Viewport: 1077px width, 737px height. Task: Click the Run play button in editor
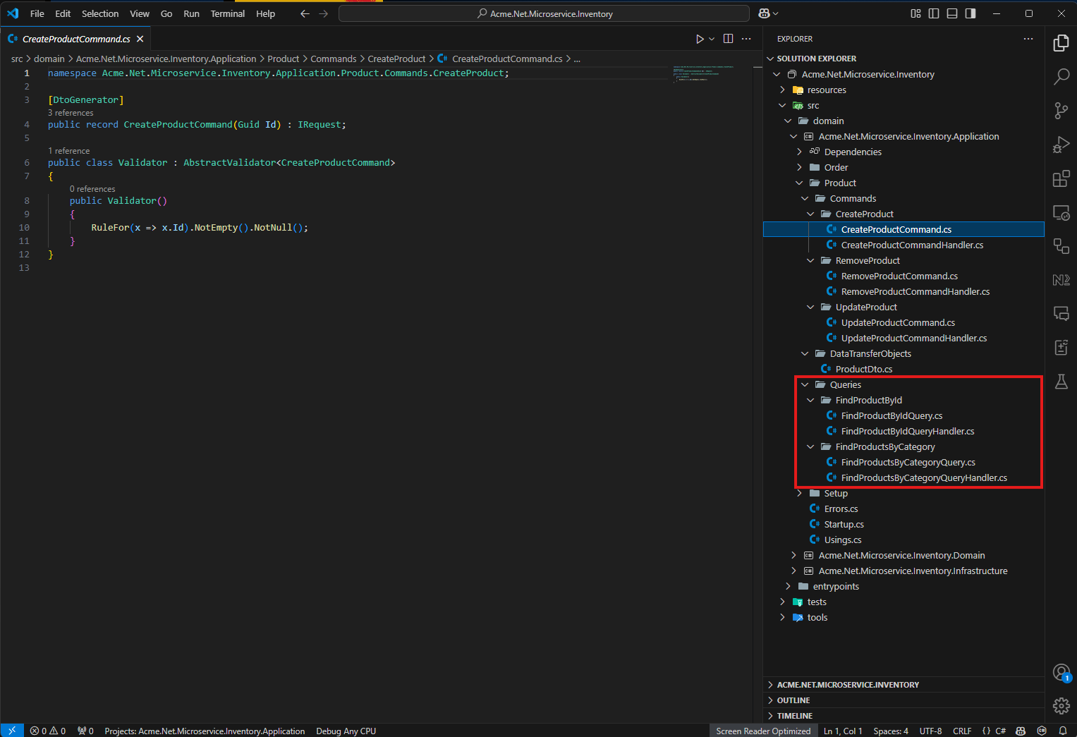[x=700, y=39]
